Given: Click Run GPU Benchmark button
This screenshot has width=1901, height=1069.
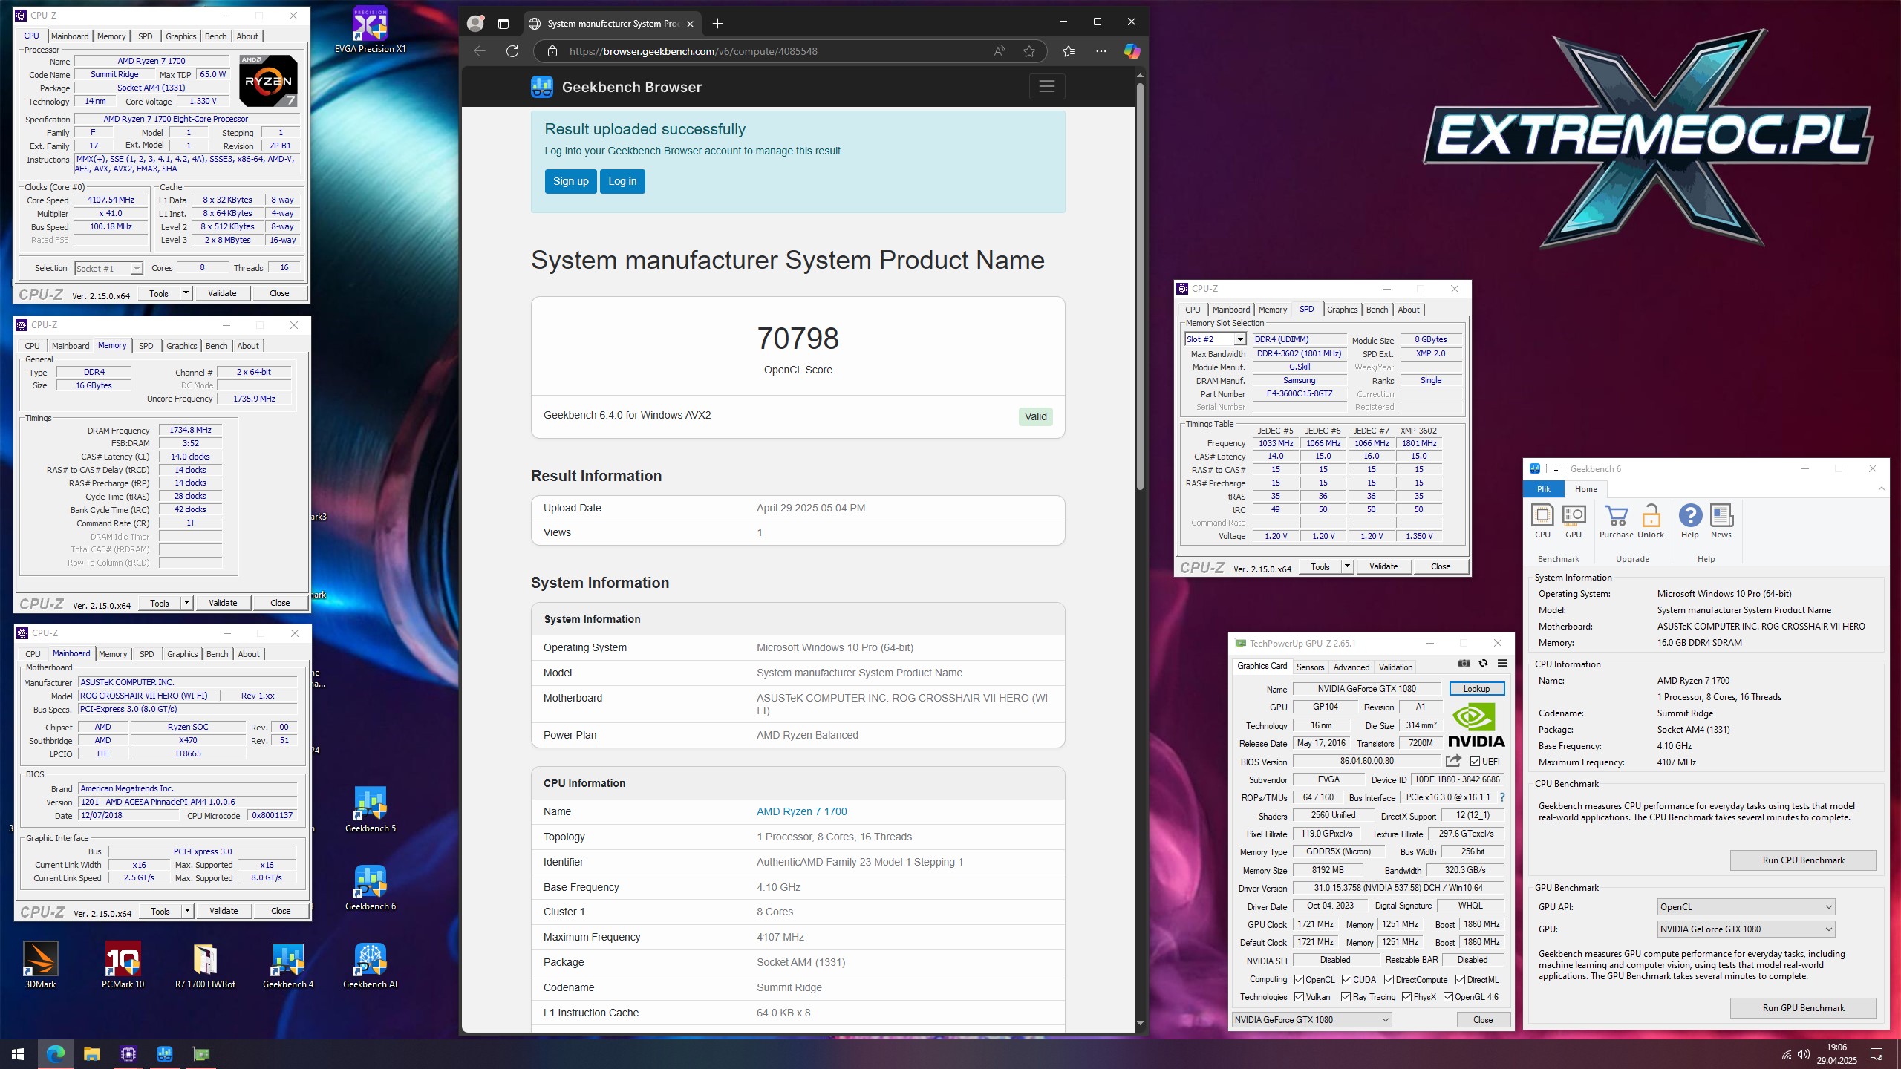Looking at the screenshot, I should point(1803,1008).
